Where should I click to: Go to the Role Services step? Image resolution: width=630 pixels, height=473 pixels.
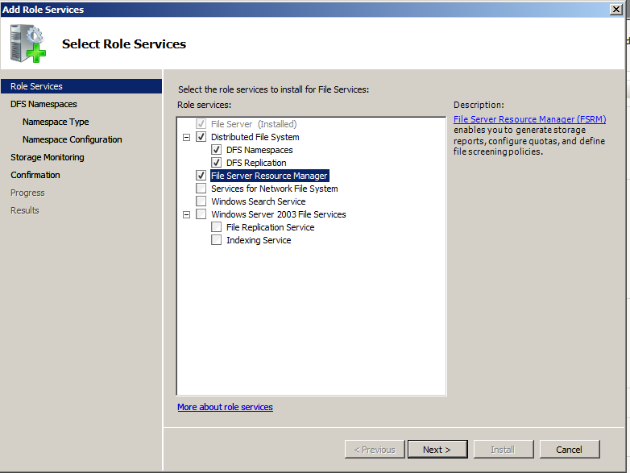click(81, 86)
